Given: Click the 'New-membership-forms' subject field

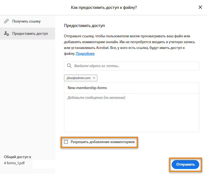Looking at the screenshot, I should [131, 88].
